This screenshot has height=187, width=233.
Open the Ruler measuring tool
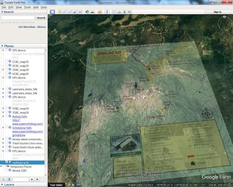click(x=107, y=12)
